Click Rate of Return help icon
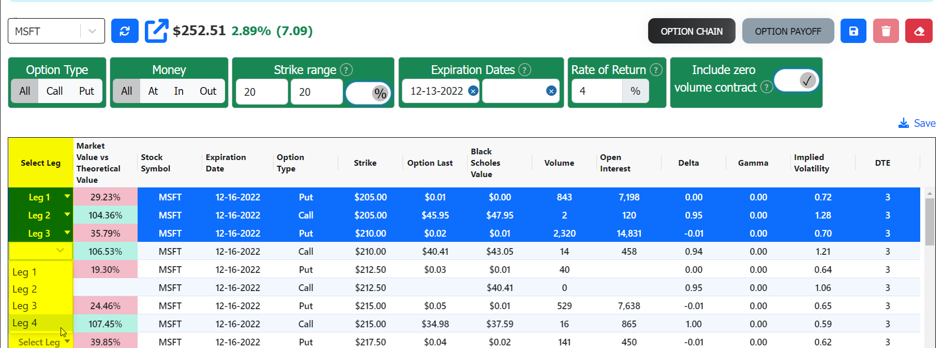 [x=656, y=70]
